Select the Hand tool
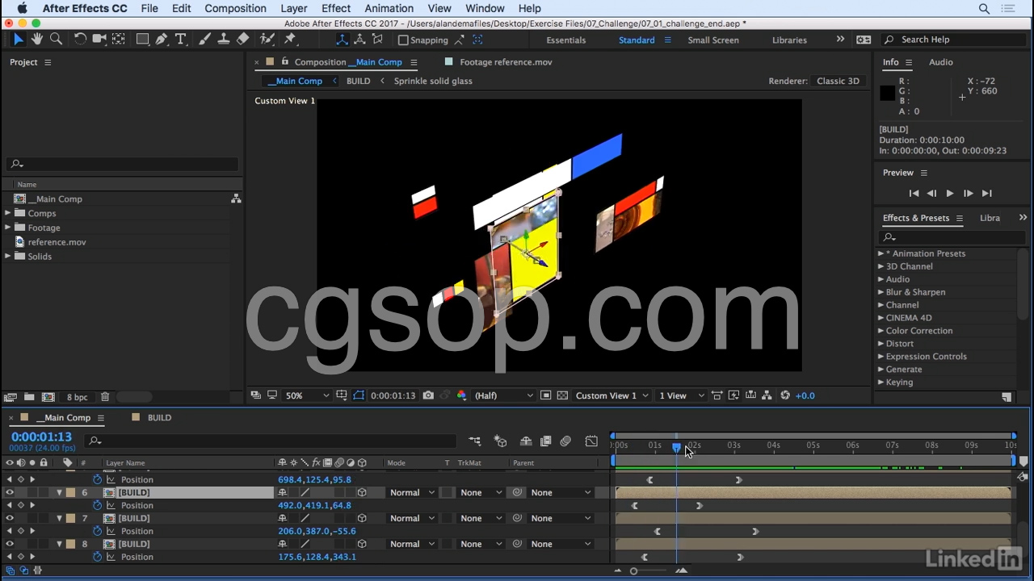The image size is (1034, 581). (x=37, y=39)
